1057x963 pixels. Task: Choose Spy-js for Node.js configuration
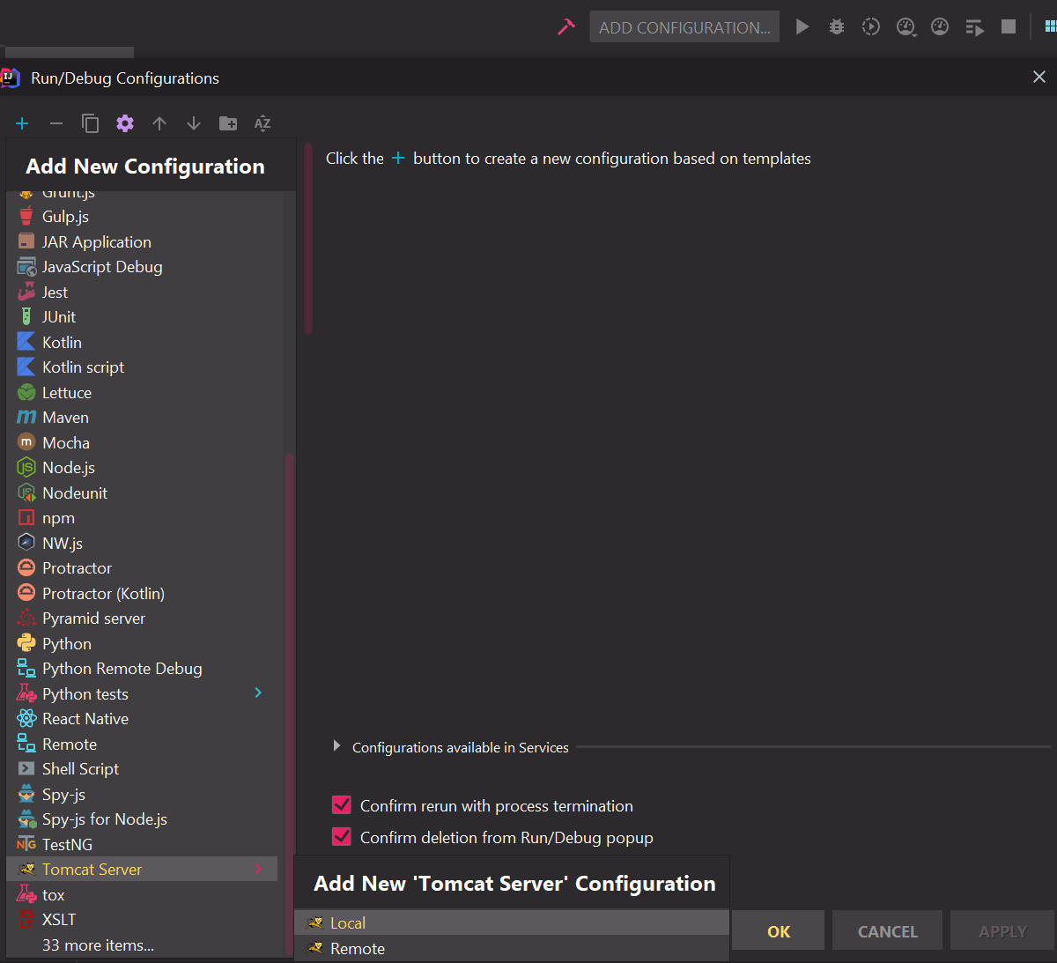point(142,819)
